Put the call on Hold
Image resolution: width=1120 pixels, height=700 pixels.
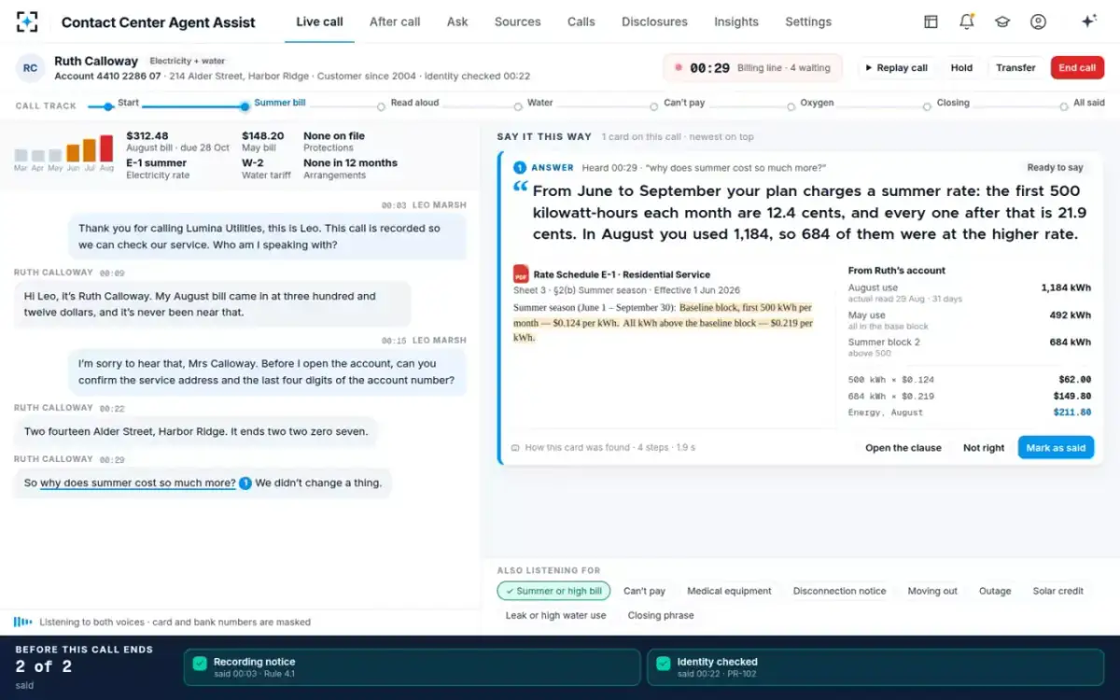pyautogui.click(x=961, y=67)
